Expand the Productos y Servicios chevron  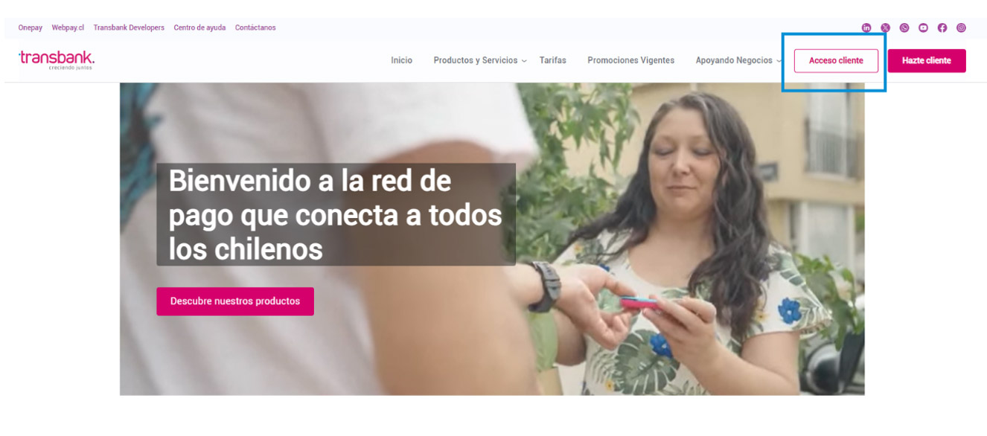524,61
